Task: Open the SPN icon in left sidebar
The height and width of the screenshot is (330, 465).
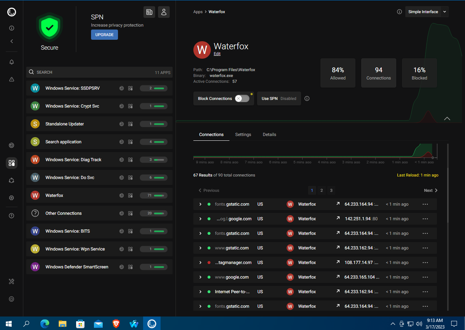Action: [x=11, y=180]
